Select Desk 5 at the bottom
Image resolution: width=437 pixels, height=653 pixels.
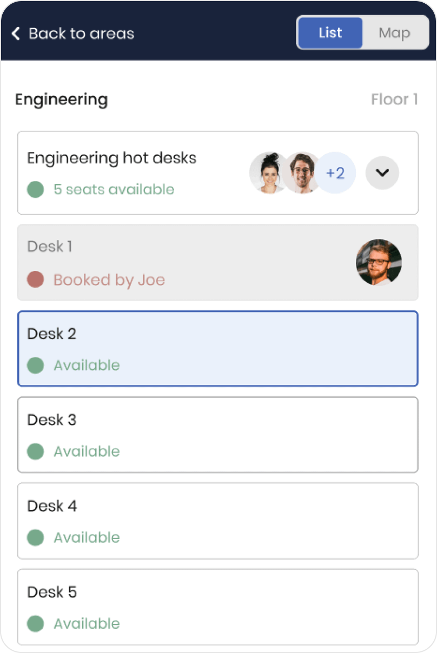click(x=218, y=607)
